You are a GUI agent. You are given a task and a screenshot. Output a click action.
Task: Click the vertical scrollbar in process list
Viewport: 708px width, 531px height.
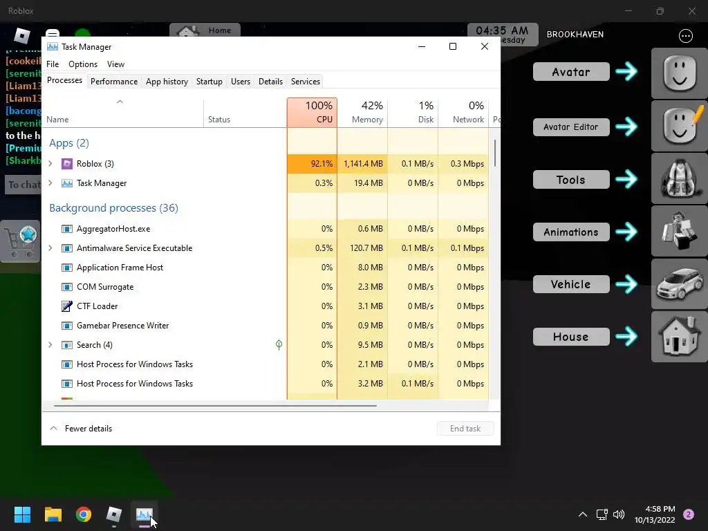pos(495,153)
